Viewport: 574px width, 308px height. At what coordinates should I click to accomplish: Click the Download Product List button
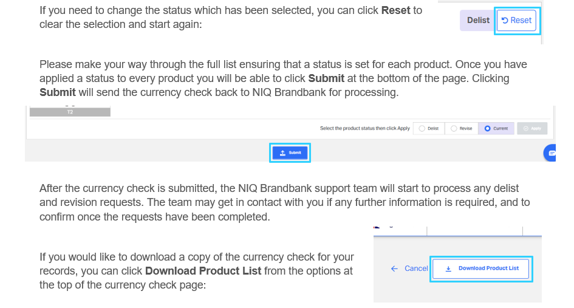480,269
